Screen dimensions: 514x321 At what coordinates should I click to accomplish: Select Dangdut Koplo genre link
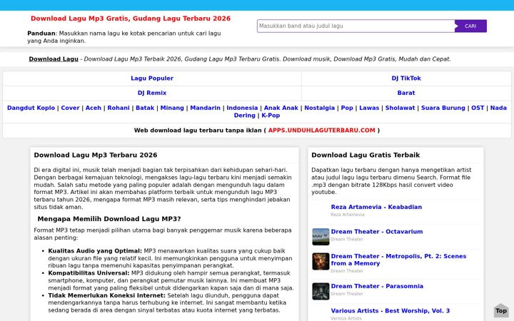(x=31, y=108)
